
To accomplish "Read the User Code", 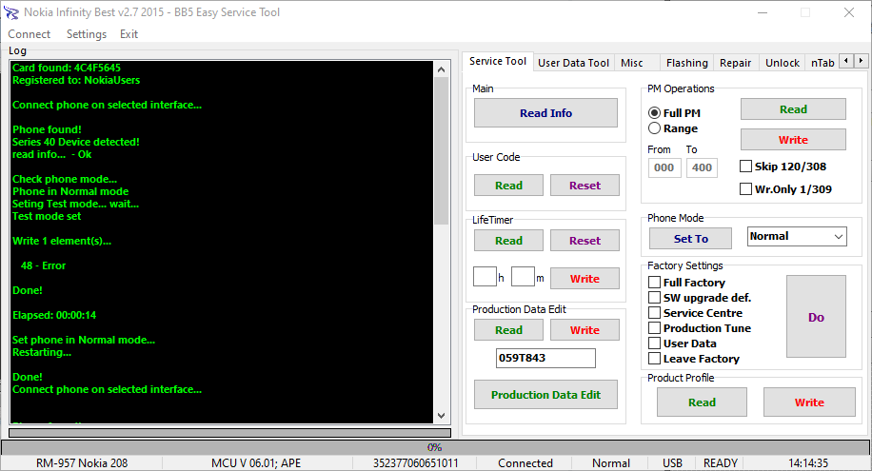I will pyautogui.click(x=508, y=186).
